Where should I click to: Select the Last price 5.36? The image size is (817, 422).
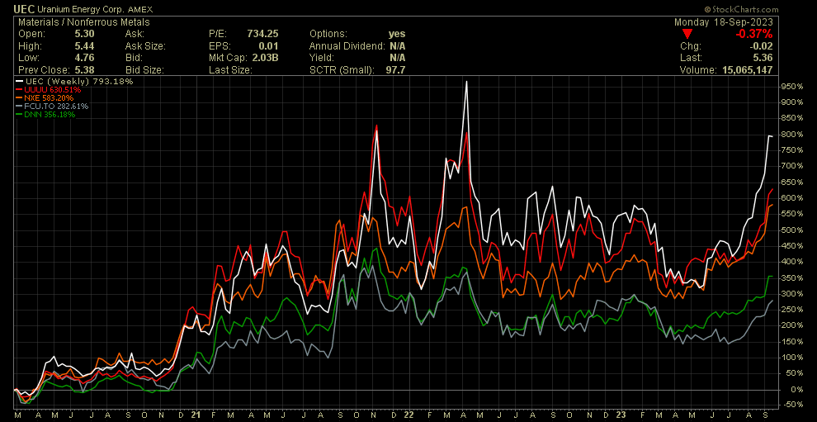coord(764,58)
